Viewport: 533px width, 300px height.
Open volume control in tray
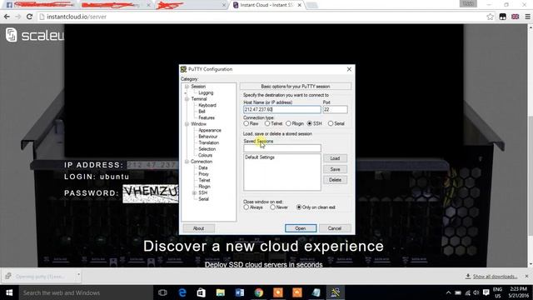click(x=476, y=292)
